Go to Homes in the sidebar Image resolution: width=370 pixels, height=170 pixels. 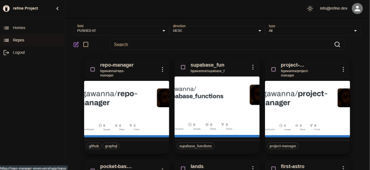coord(32,28)
